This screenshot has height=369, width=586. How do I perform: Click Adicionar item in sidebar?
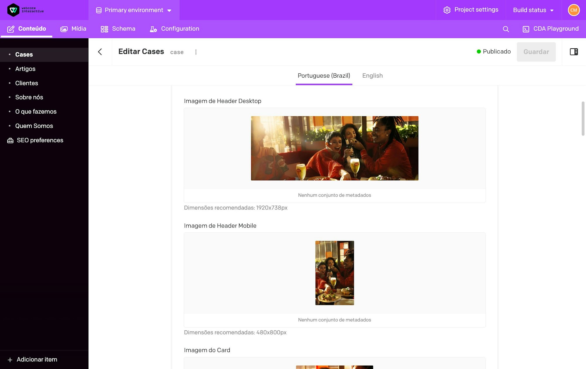pos(32,360)
